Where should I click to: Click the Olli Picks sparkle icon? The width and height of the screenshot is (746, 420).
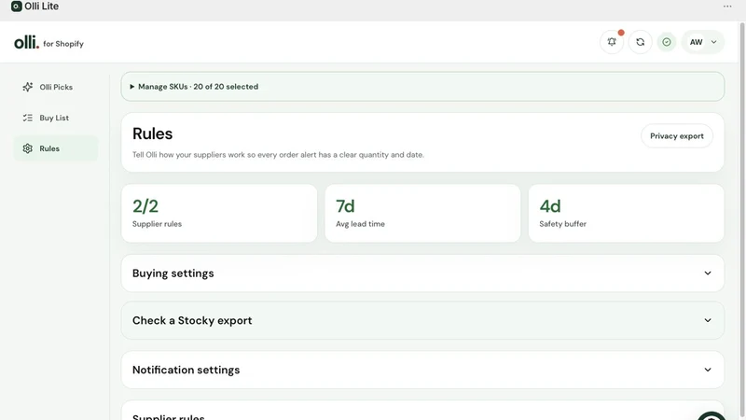(28, 87)
